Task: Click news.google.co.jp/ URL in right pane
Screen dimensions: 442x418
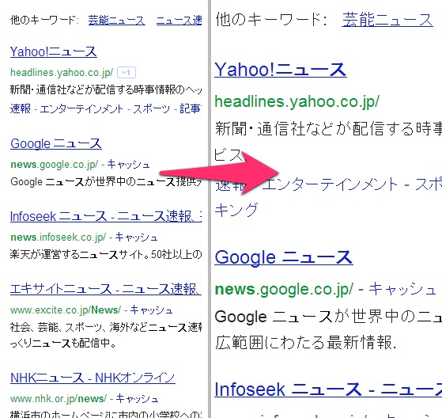Action: 284,290
